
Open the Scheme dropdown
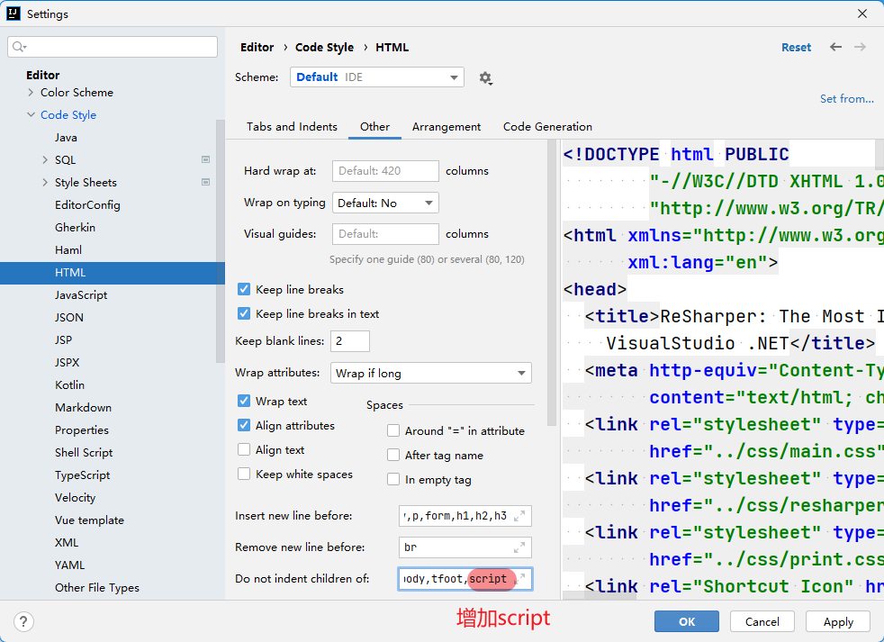[x=376, y=77]
